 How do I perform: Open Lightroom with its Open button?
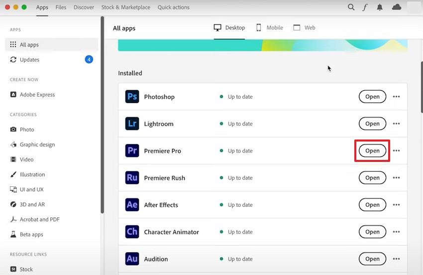point(372,124)
